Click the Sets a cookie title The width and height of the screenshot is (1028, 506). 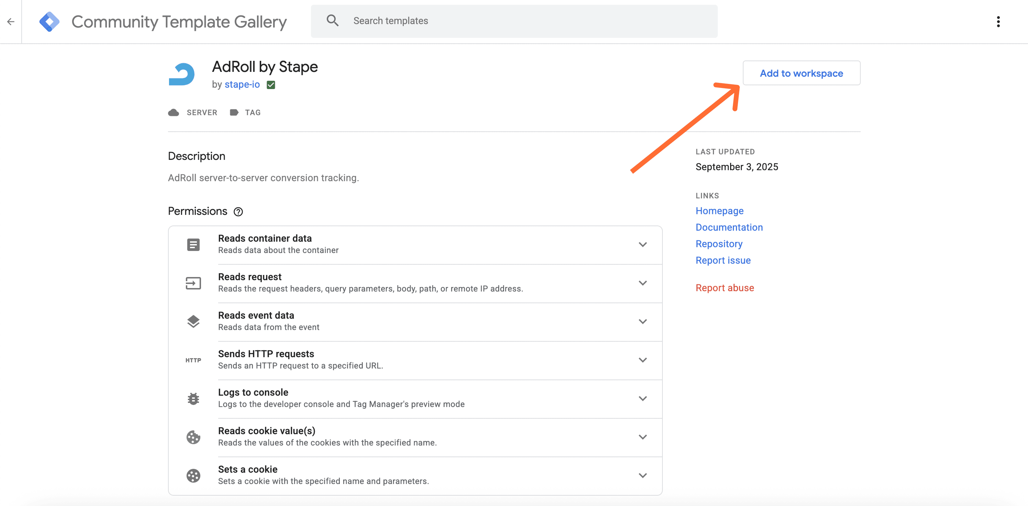point(248,469)
